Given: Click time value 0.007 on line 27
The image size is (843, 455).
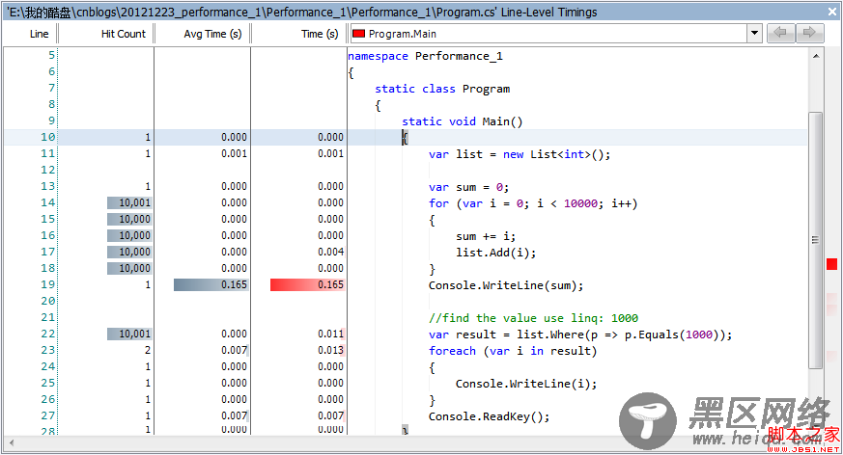Looking at the screenshot, I should [x=330, y=415].
